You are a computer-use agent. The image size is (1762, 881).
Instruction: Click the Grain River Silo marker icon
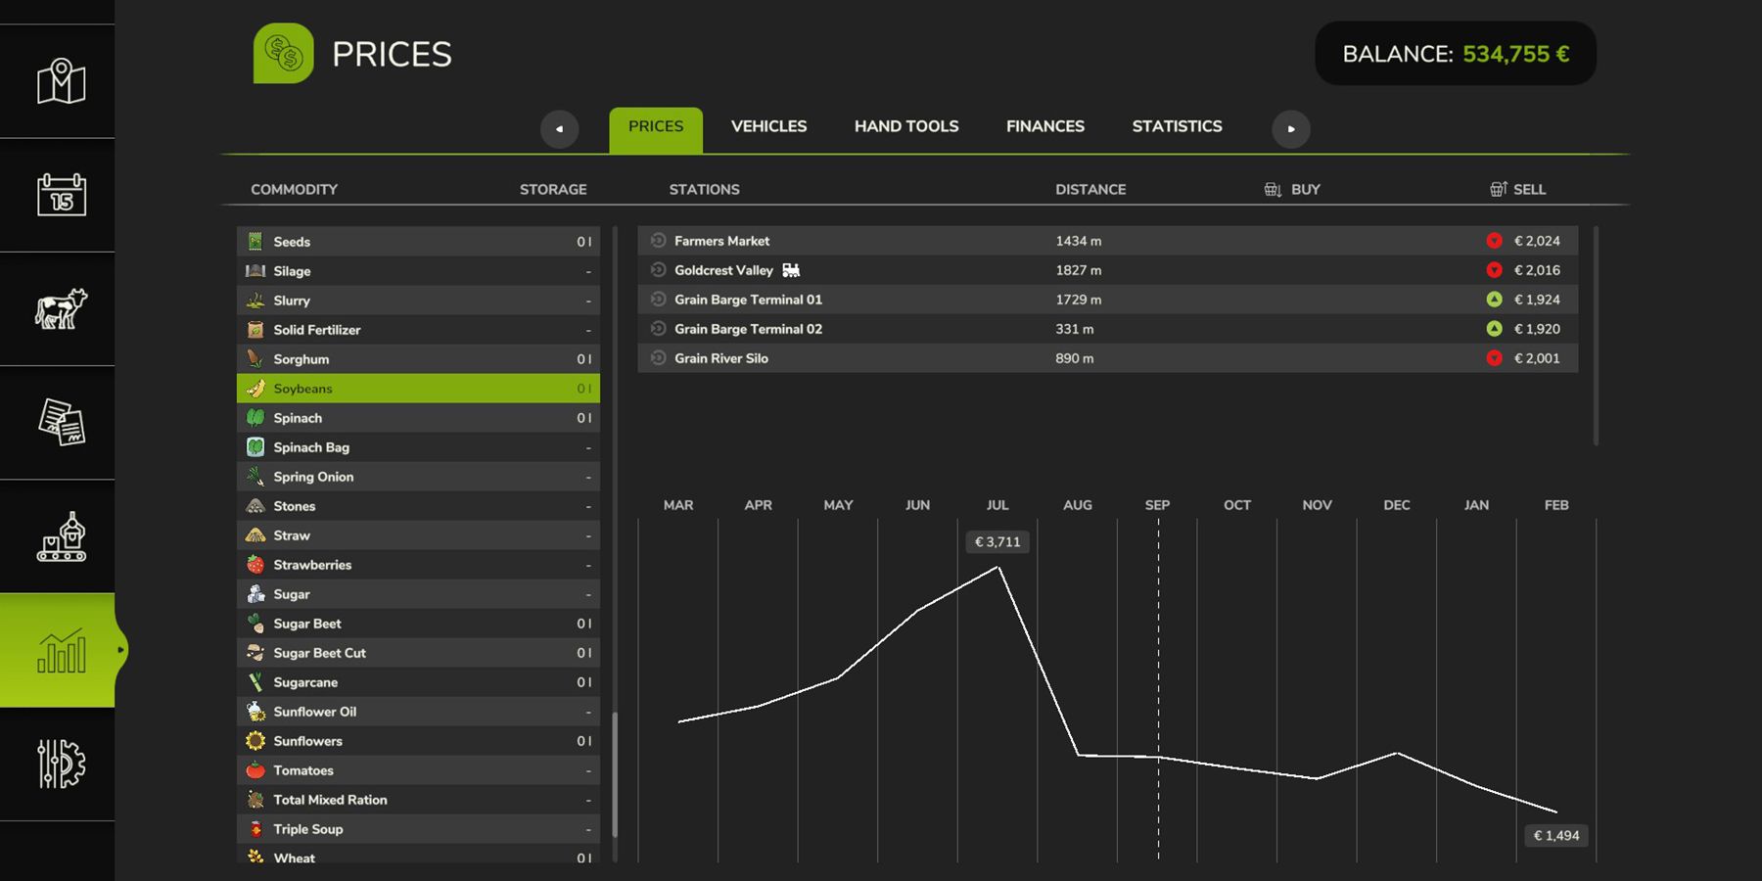click(x=659, y=358)
